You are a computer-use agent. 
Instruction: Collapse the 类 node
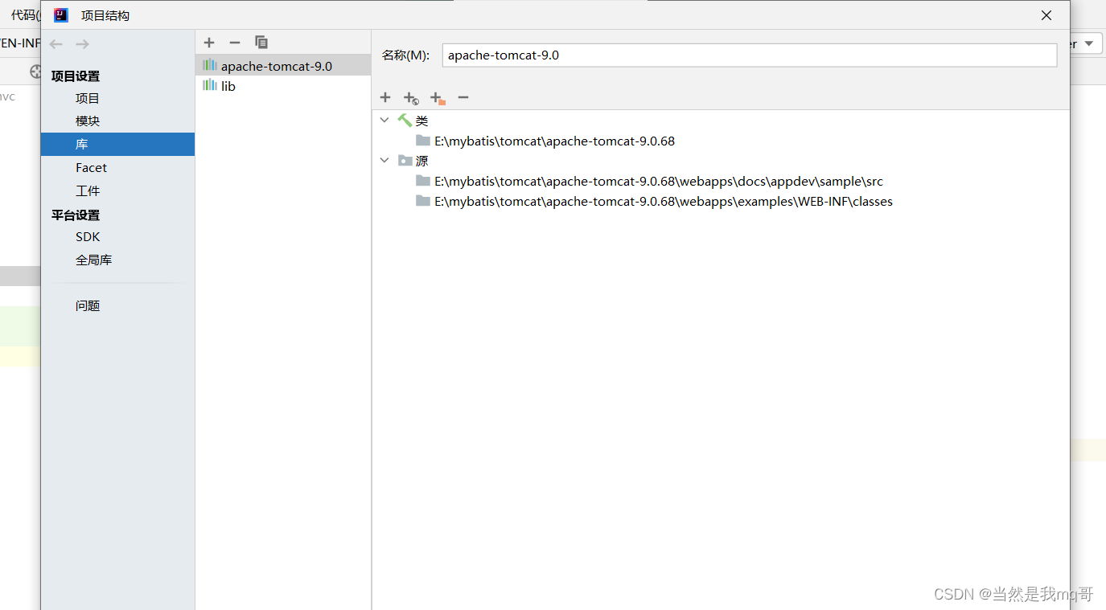pyautogui.click(x=384, y=121)
